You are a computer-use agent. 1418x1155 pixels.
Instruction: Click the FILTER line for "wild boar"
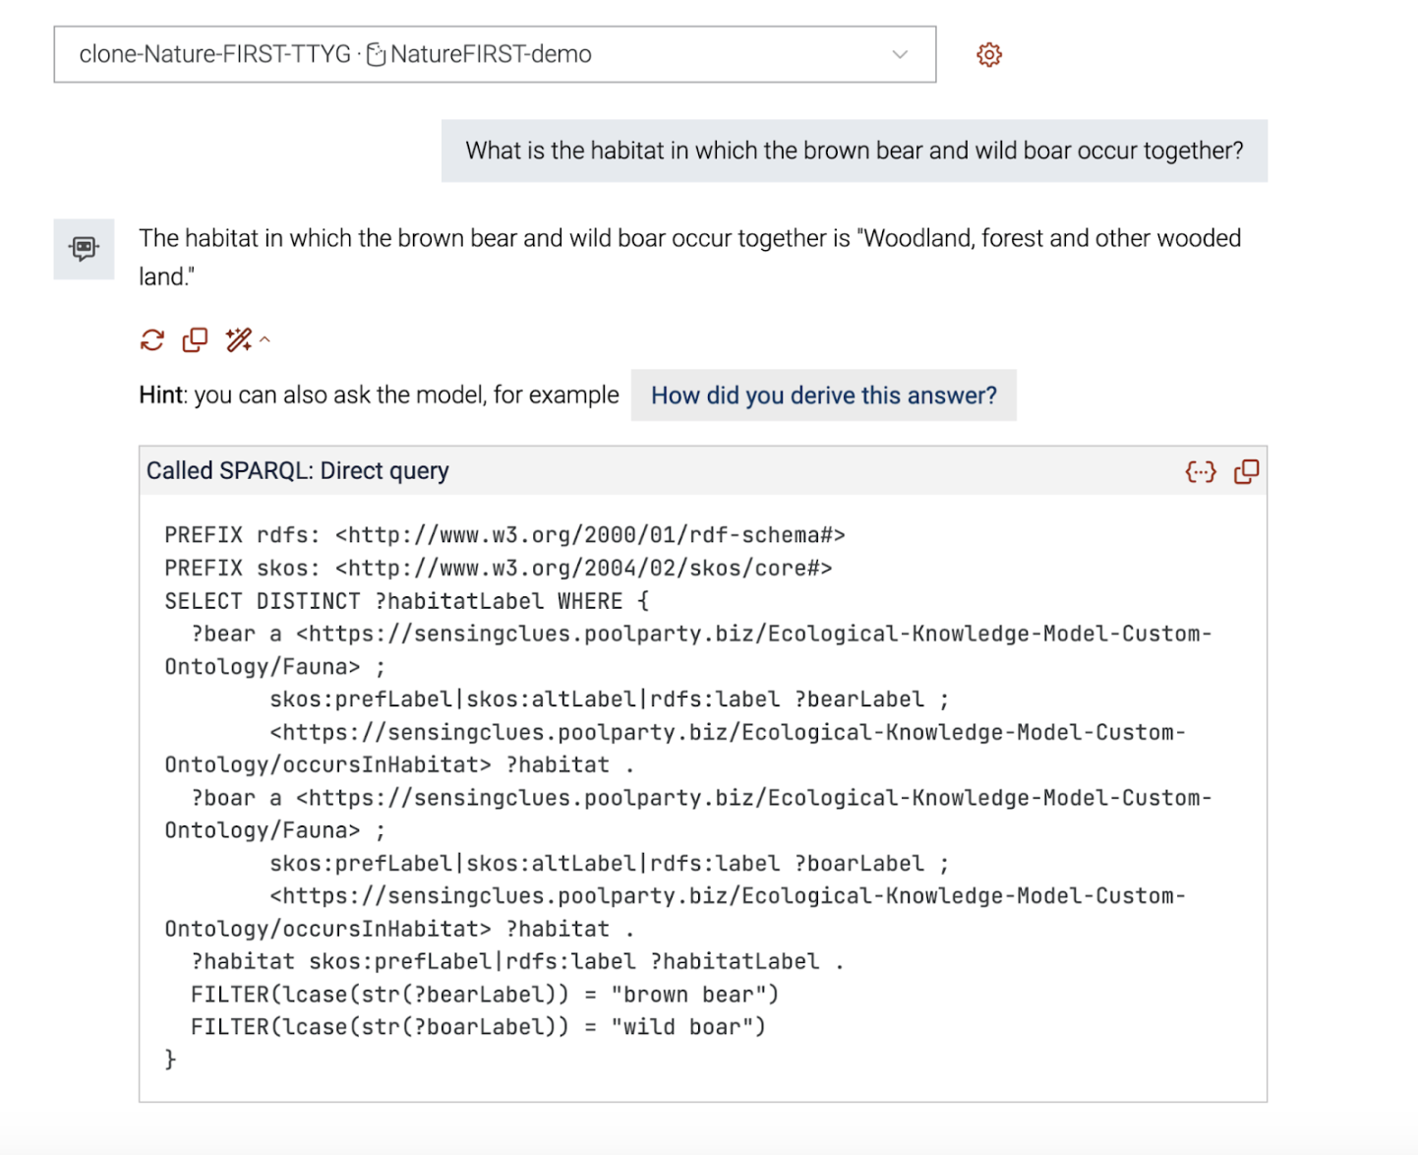coord(478,1027)
